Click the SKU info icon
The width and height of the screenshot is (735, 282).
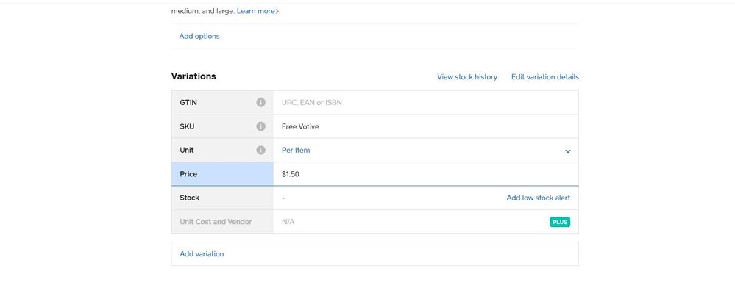tap(260, 126)
